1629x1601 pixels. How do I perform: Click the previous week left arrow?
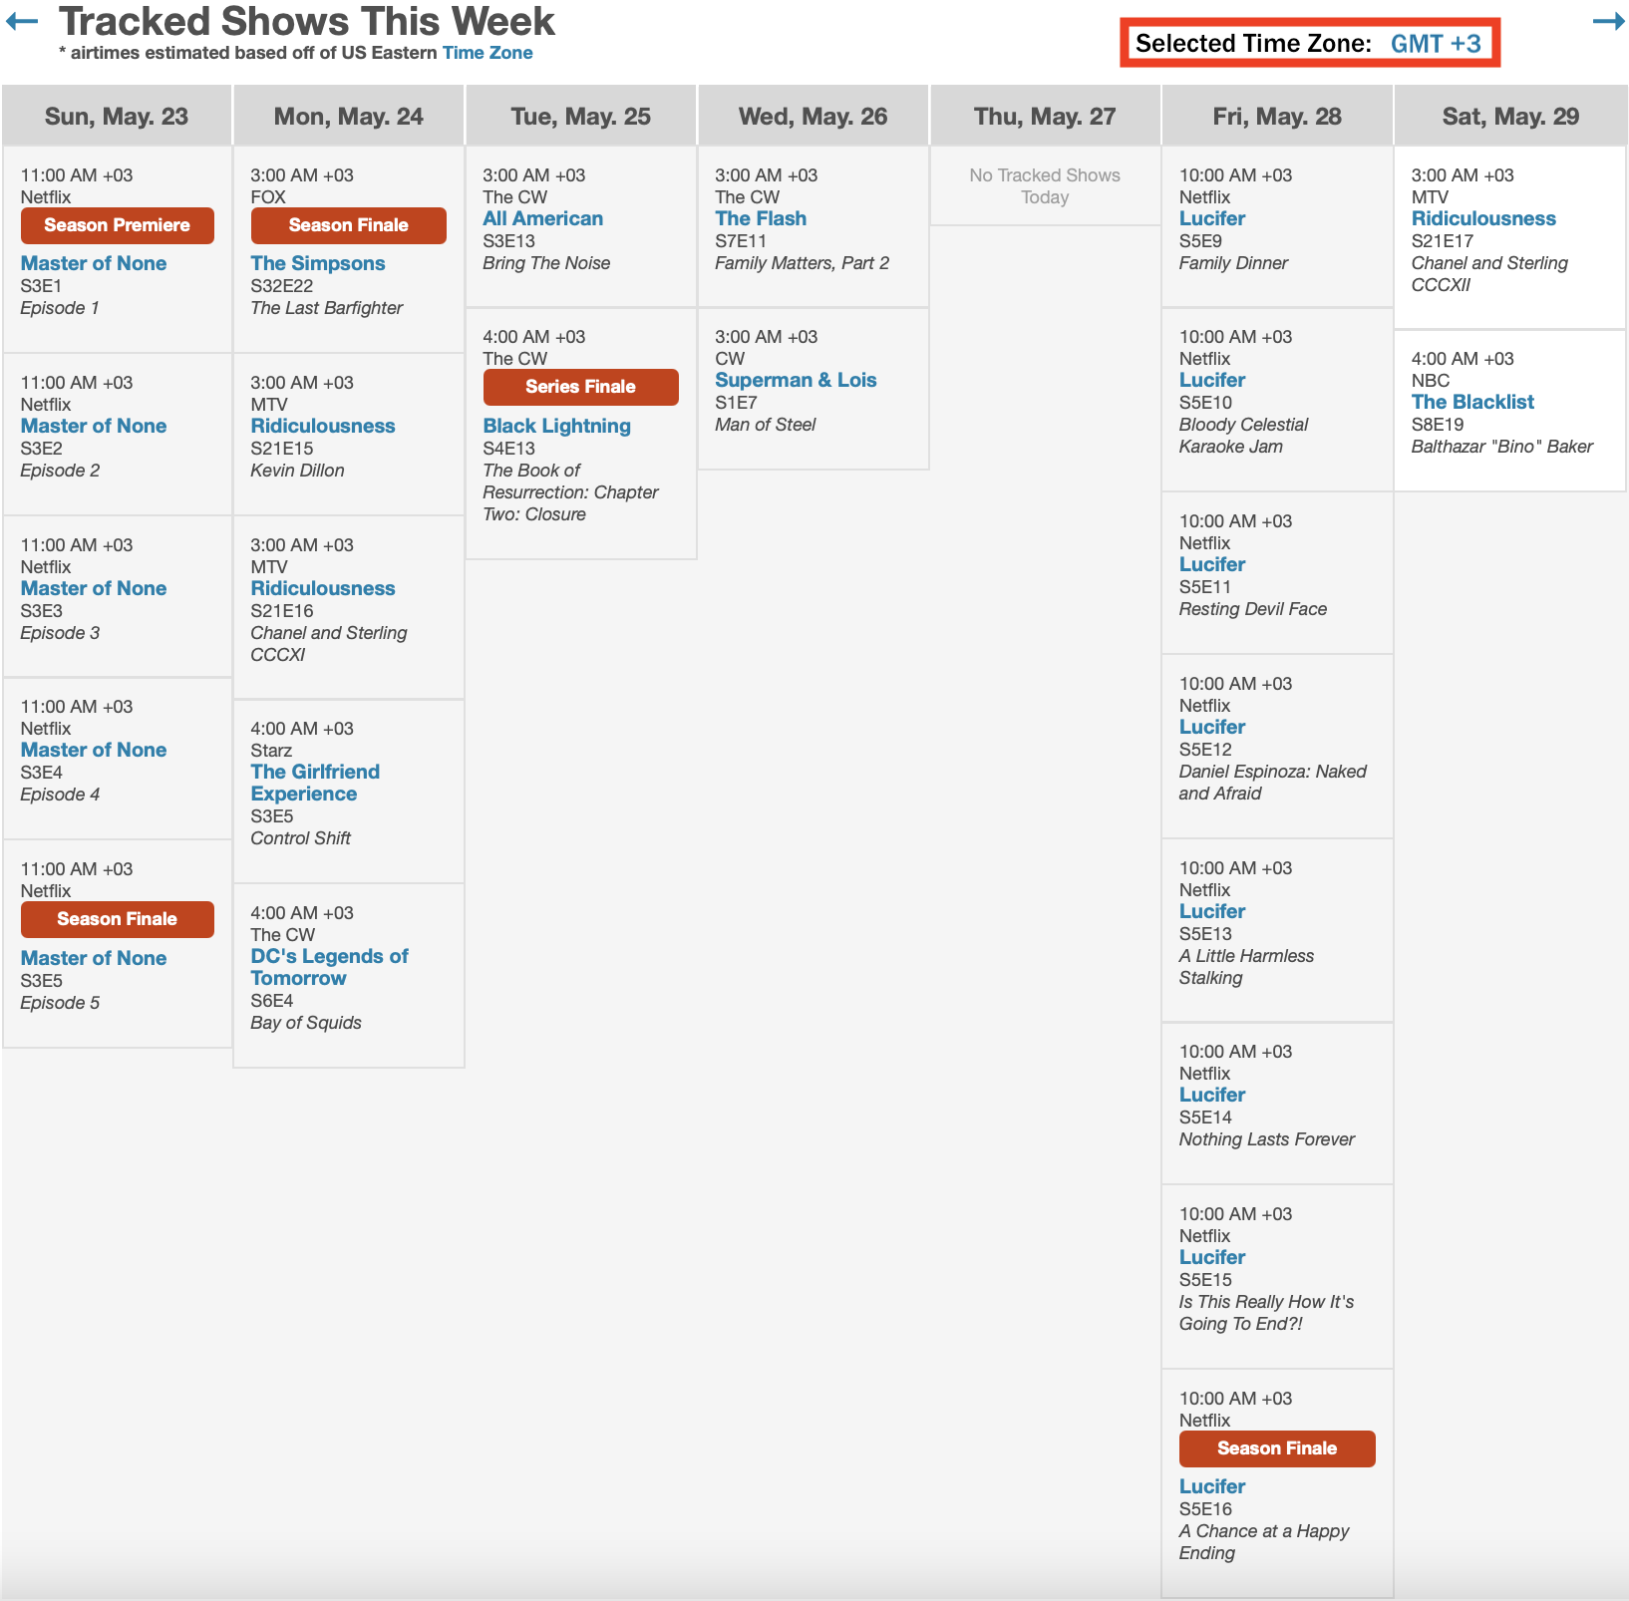21,21
